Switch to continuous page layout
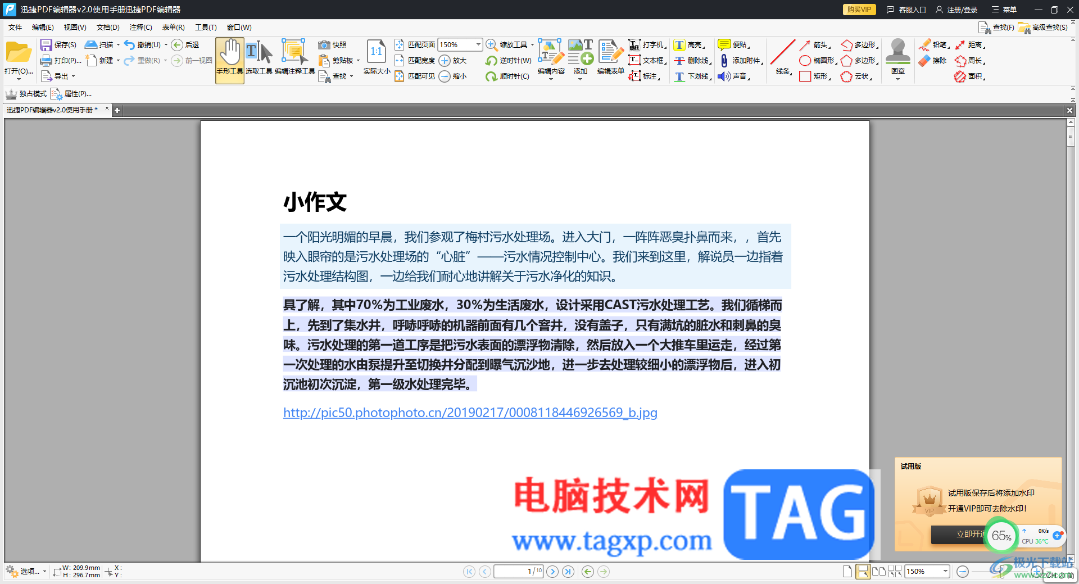 point(863,572)
